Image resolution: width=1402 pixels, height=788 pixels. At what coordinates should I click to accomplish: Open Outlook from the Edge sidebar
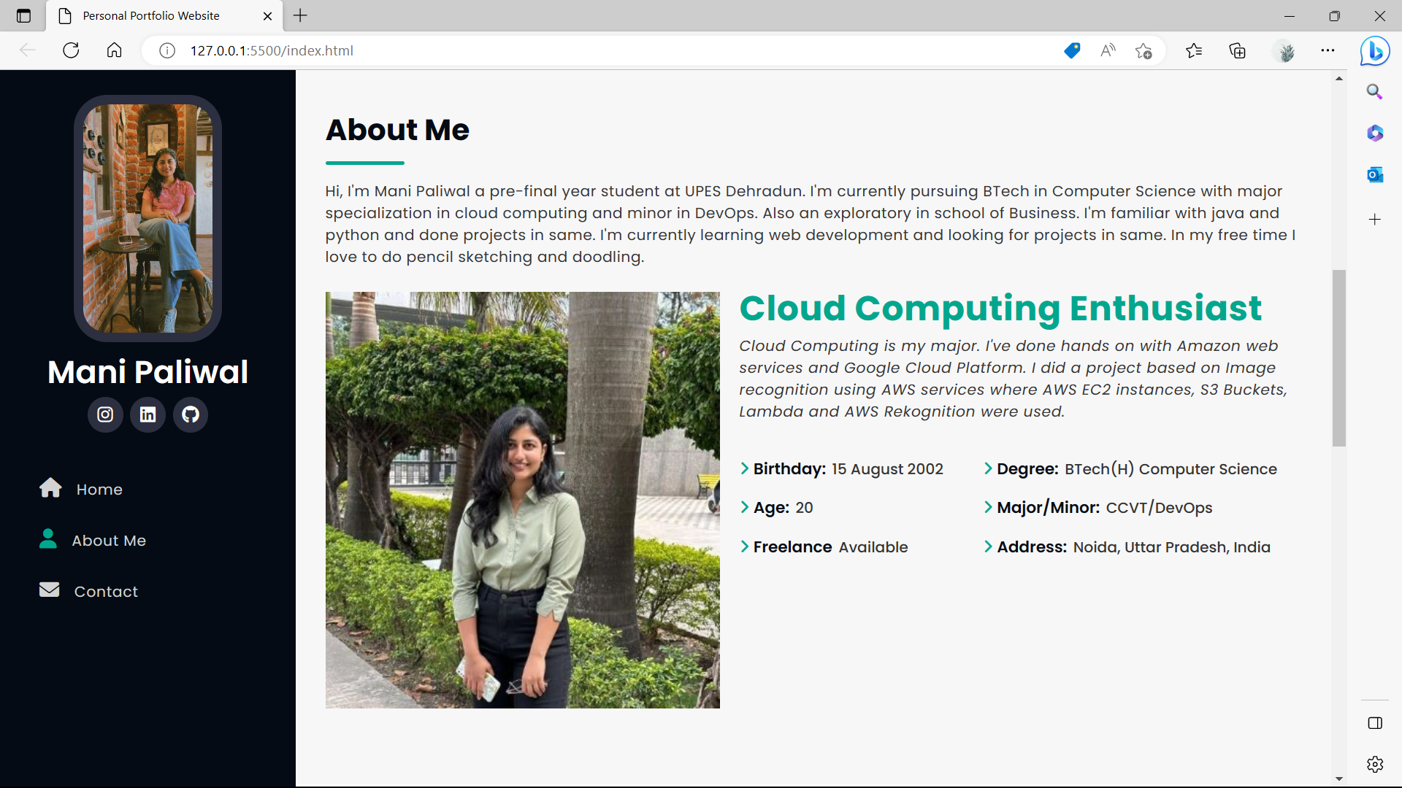[x=1375, y=174]
